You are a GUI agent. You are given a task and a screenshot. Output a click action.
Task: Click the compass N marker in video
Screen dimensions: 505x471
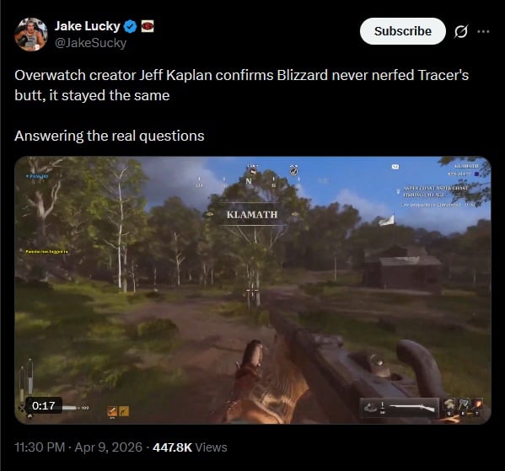(x=249, y=181)
